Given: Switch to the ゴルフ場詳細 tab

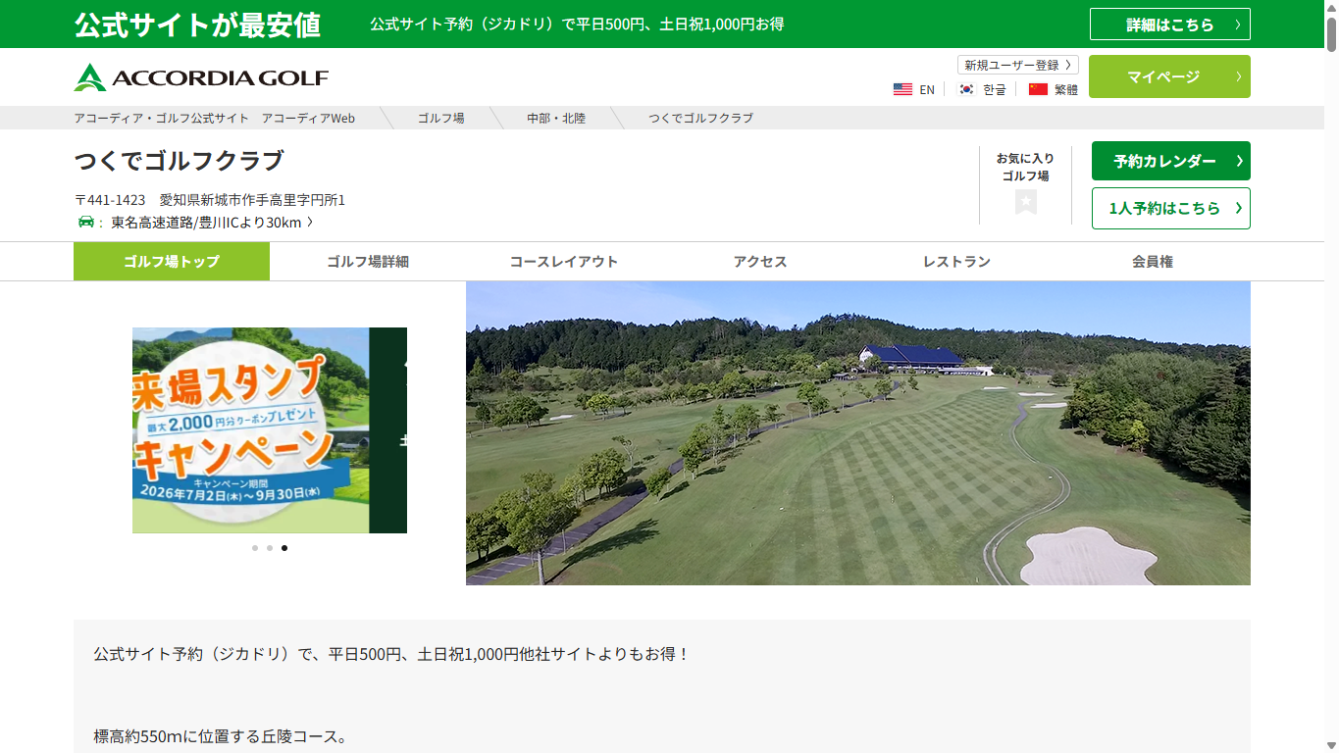Looking at the screenshot, I should click(368, 262).
